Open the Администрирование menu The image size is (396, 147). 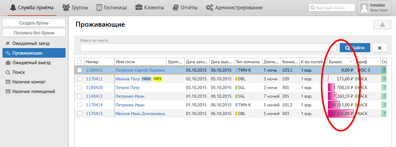[234, 8]
